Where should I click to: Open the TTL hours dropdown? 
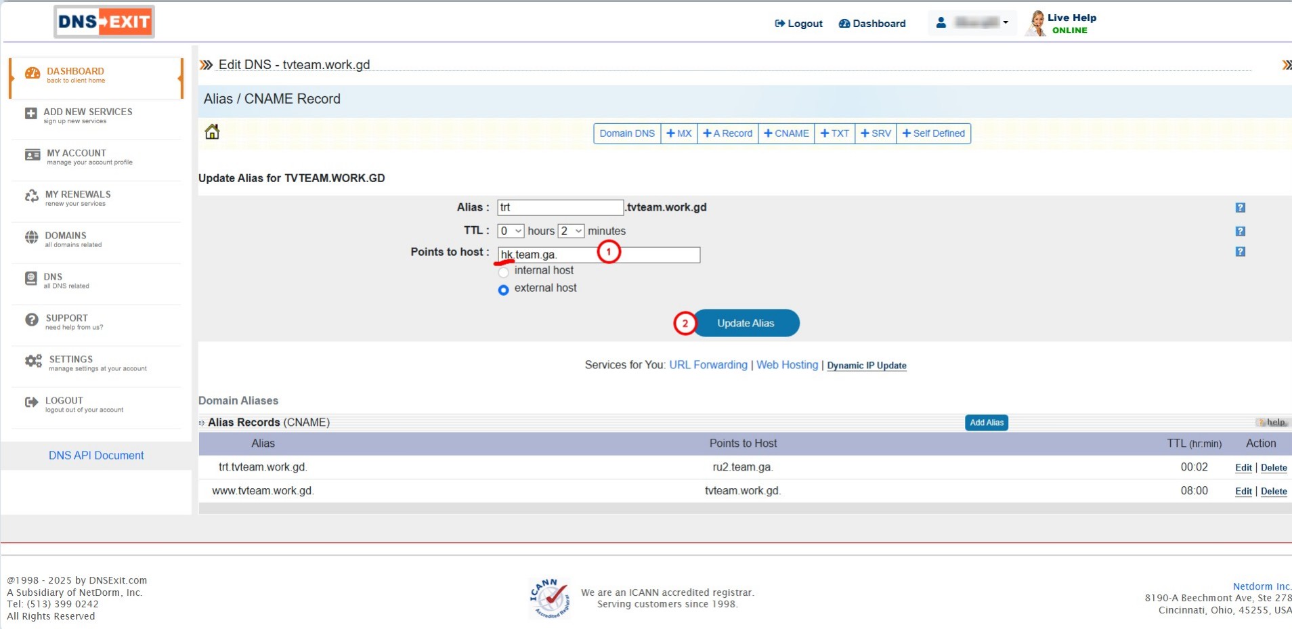pos(511,232)
